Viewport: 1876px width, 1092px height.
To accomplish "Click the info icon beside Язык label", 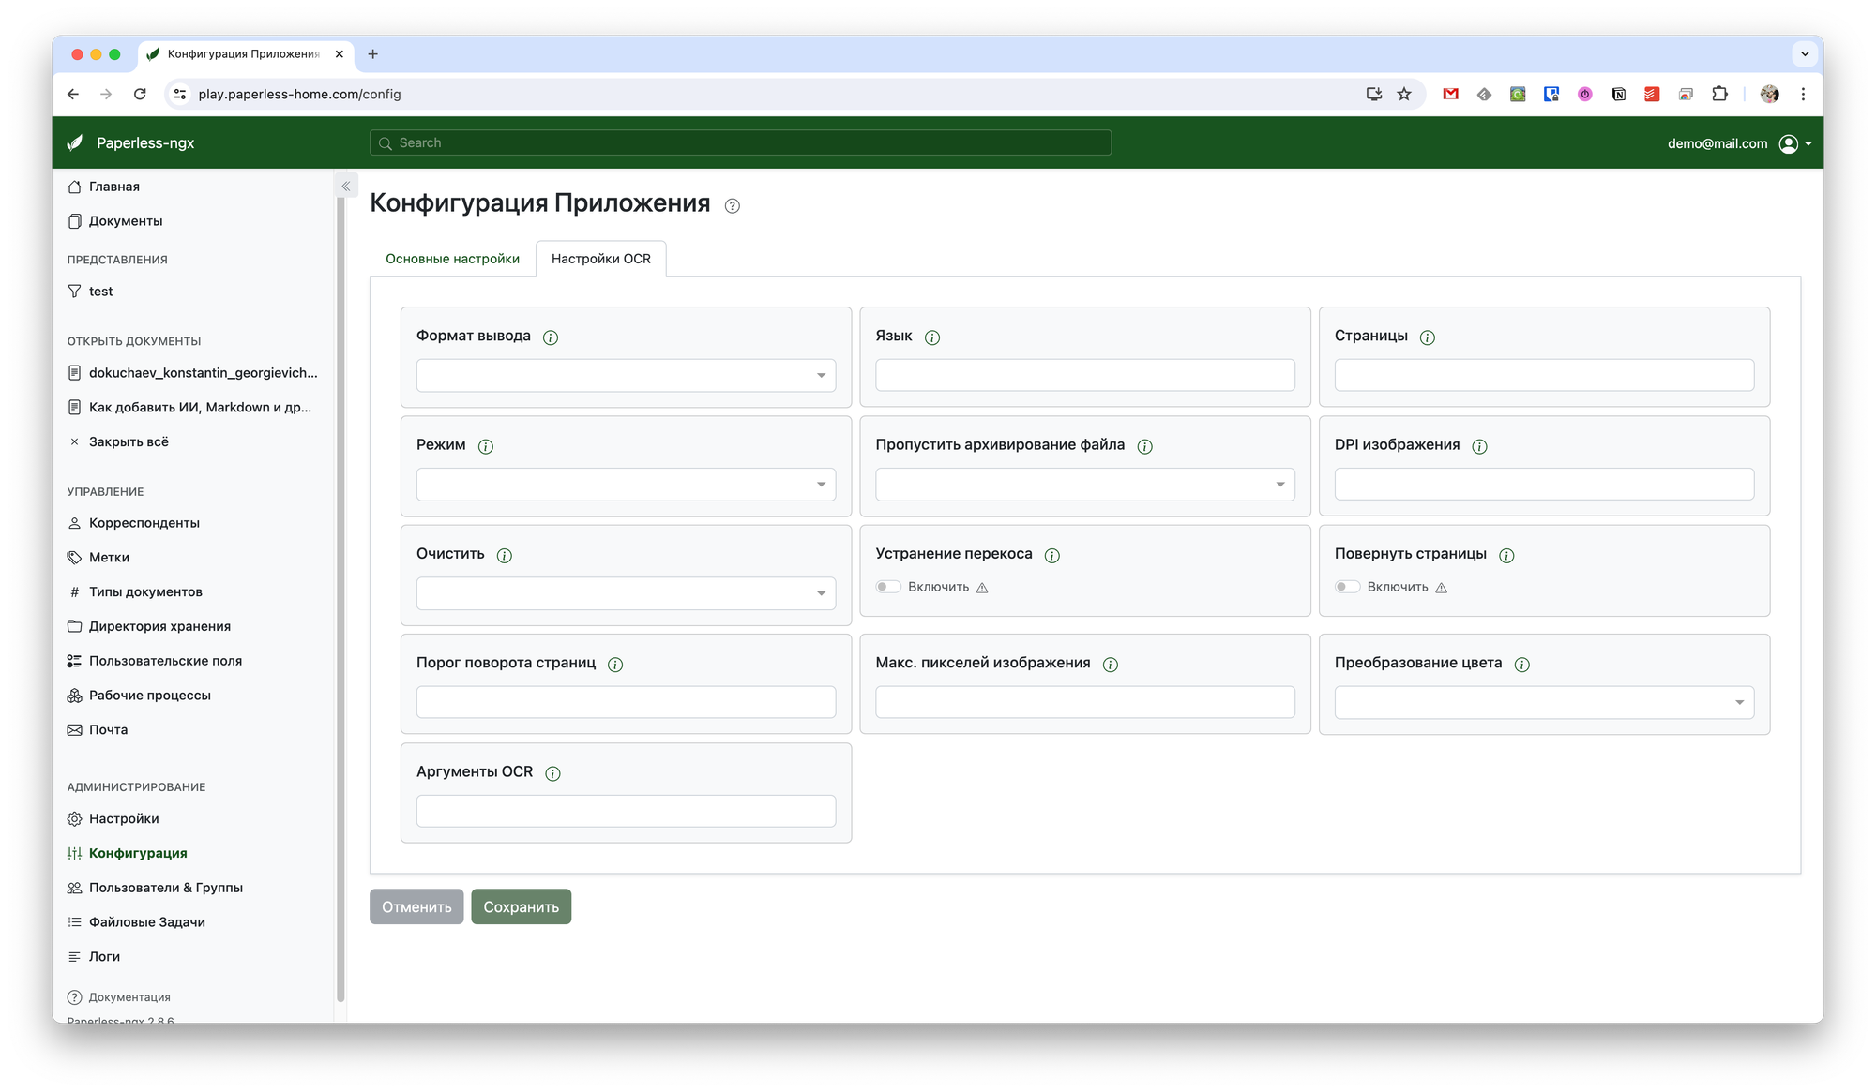I will [932, 337].
